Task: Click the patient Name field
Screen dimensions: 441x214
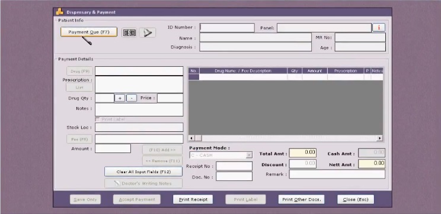Action: (x=255, y=38)
